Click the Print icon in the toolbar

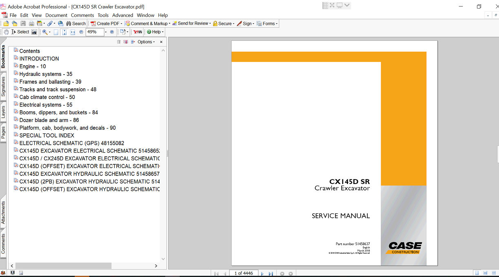(x=31, y=24)
